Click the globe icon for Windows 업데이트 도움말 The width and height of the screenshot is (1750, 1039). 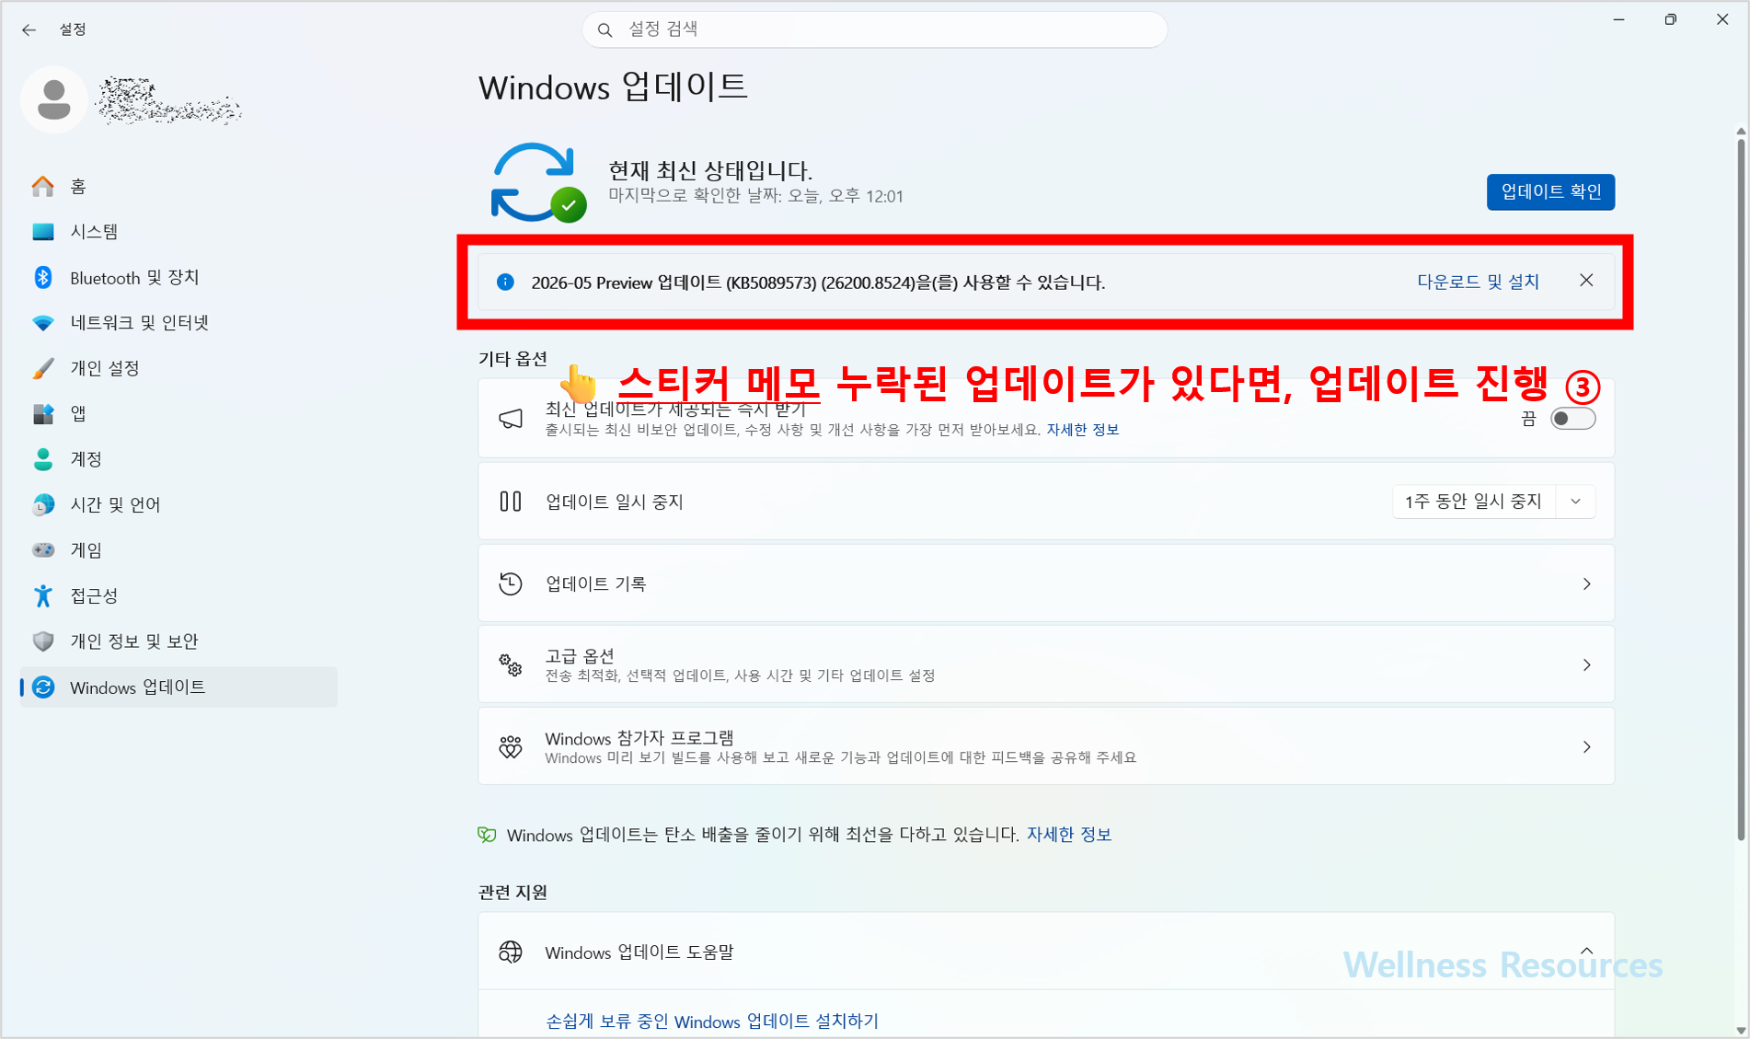tap(511, 952)
